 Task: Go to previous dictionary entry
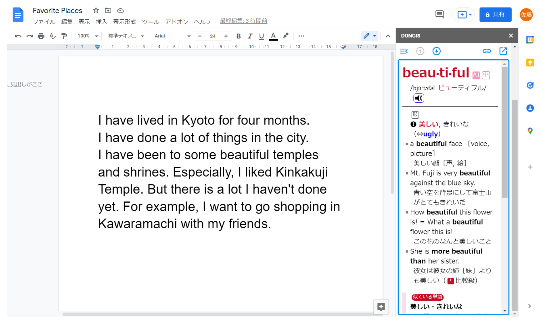click(x=420, y=51)
